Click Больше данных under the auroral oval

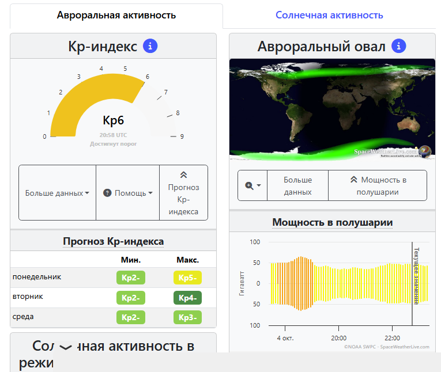point(297,185)
